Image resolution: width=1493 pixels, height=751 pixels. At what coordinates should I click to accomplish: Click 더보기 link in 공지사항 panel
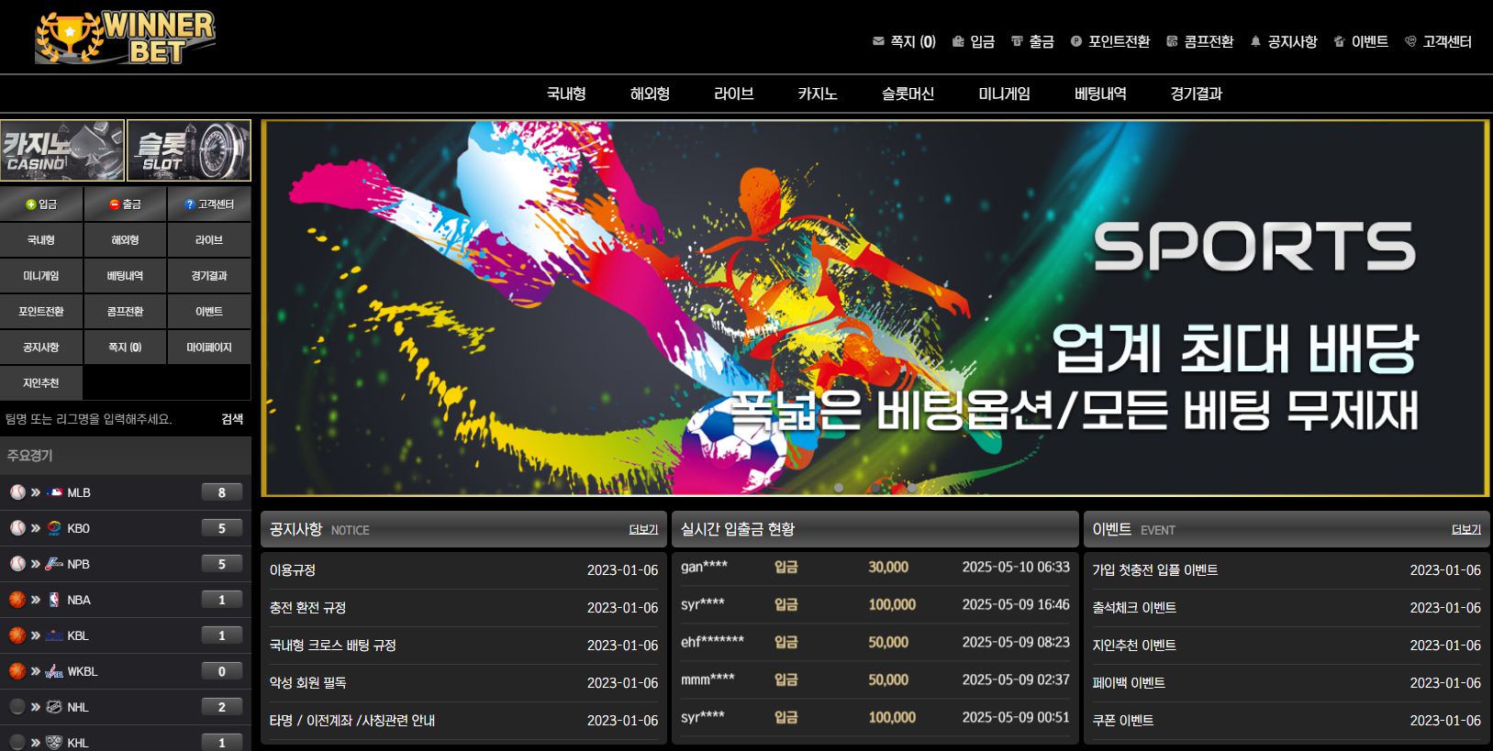point(643,530)
